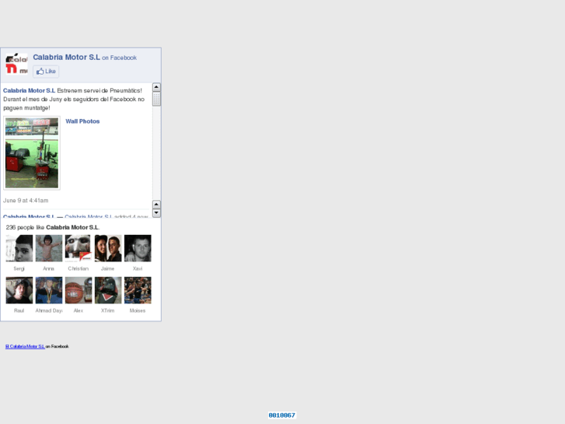Click the name label Moises
Viewport: 565px width, 424px height.
pos(138,310)
